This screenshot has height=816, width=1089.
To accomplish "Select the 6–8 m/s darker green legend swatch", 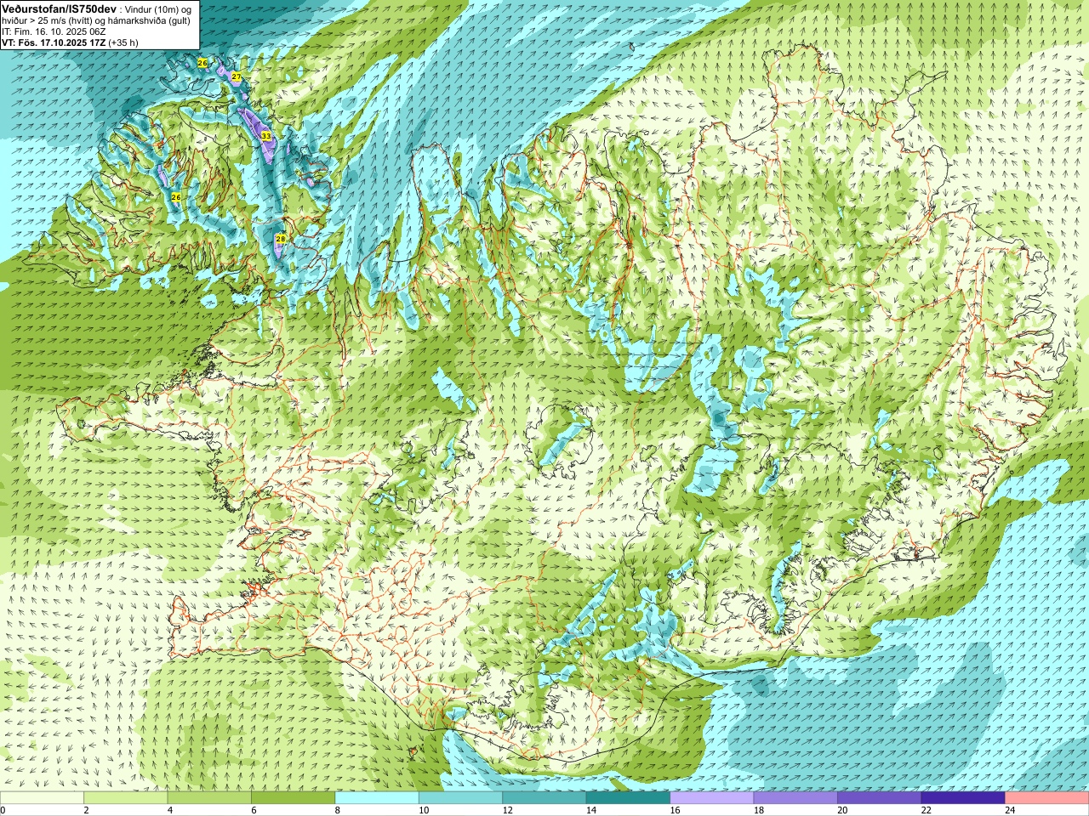I will [293, 798].
